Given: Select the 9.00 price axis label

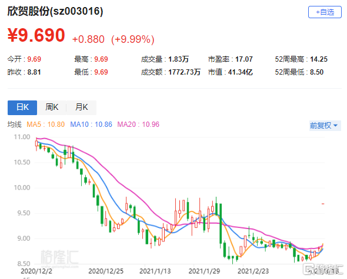Looking at the screenshot, I should (24, 238).
